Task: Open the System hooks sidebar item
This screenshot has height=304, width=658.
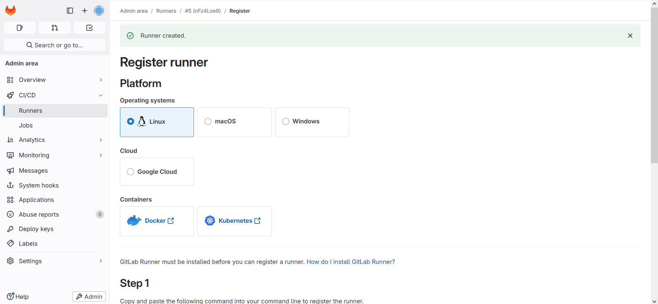Action: tap(55, 185)
